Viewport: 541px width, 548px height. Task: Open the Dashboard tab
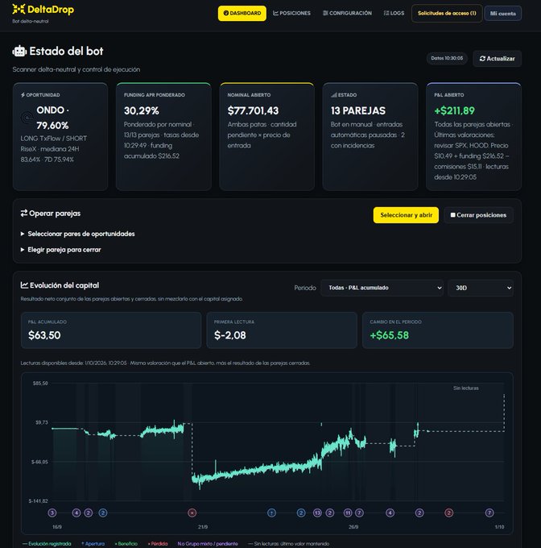tap(242, 13)
